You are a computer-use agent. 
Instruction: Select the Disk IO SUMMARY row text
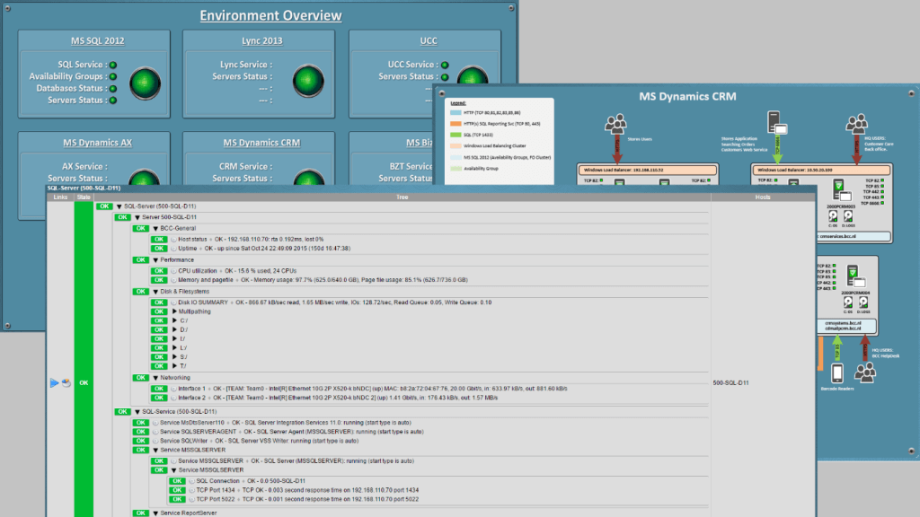tap(334, 303)
